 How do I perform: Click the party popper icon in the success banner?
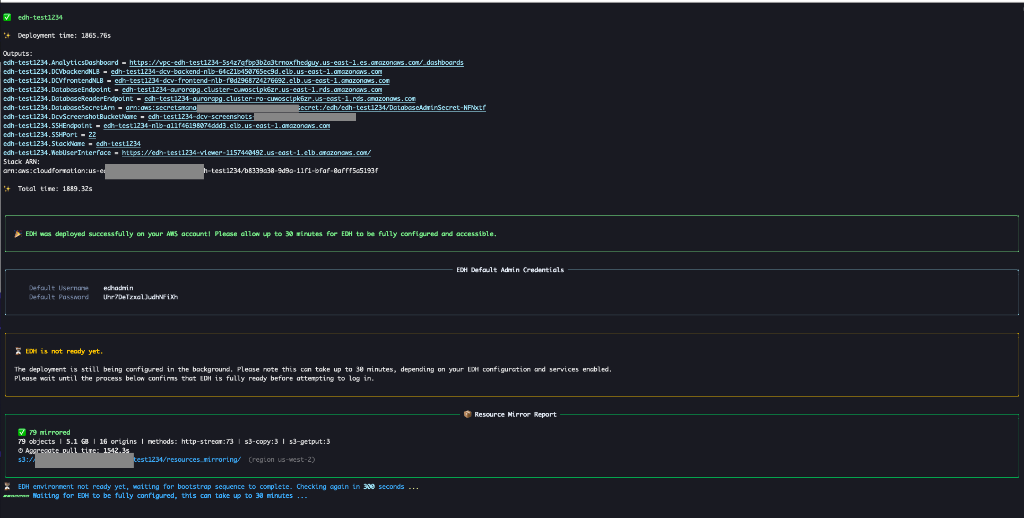pos(18,234)
